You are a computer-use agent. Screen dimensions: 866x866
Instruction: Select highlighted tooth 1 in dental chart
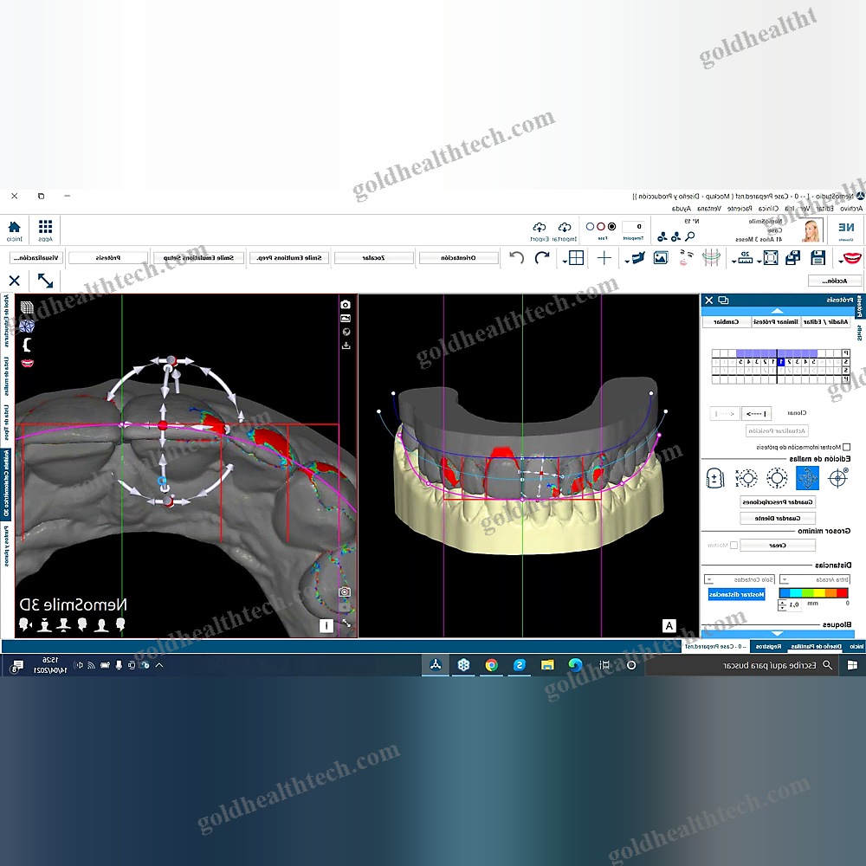click(780, 362)
